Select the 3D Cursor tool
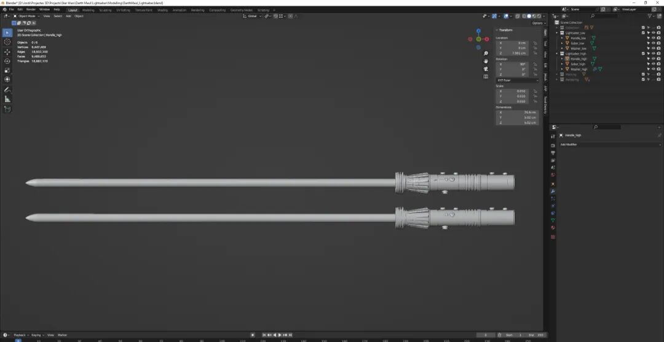664x342 pixels. point(7,42)
